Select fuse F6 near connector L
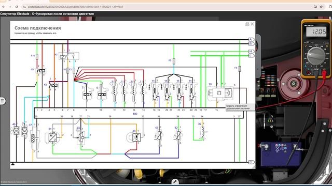This screenshot has height=186, width=332. click(x=240, y=69)
